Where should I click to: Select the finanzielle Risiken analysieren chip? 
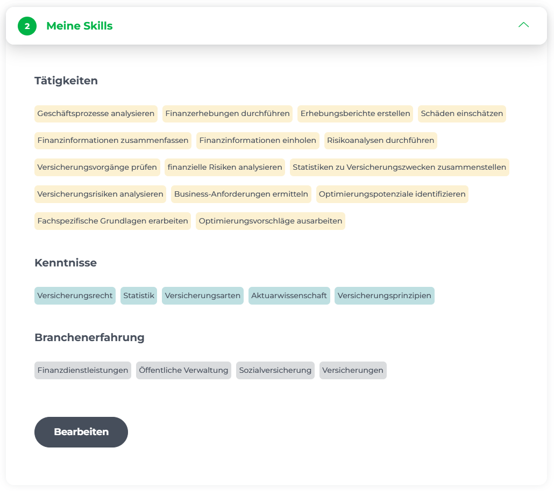225,168
